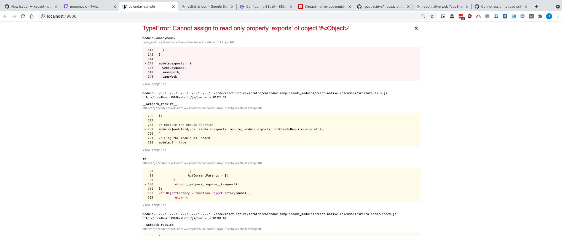The height and width of the screenshot is (236, 562).
Task: Close the 'New Issue · wix/react-nati' tab
Action: (56, 7)
